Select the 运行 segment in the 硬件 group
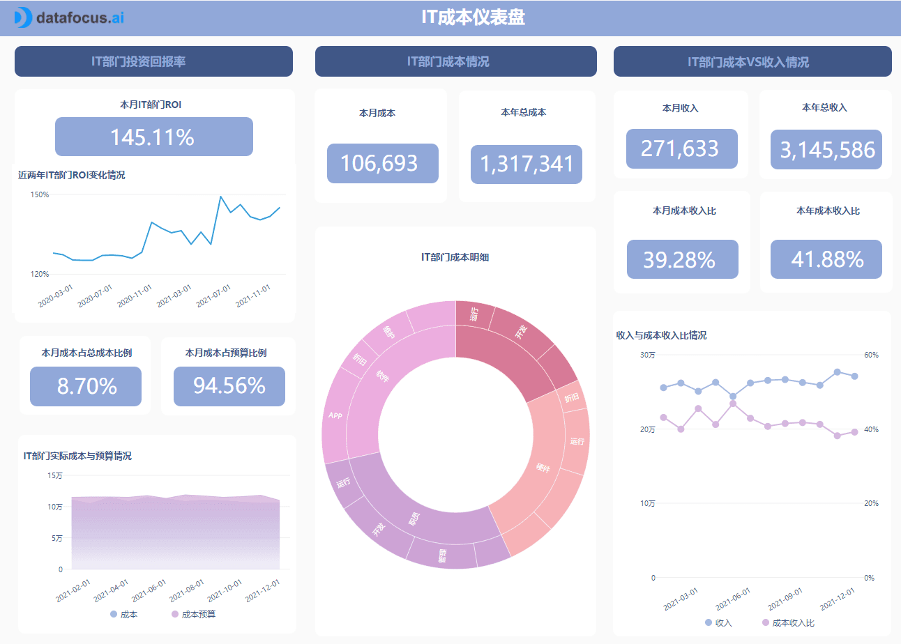This screenshot has width=901, height=644. [x=577, y=441]
